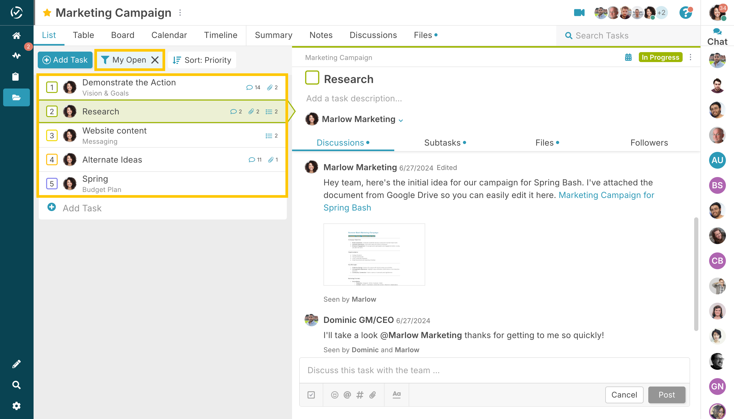
Task: Open the Marketing Campaign for Spring Bash link
Action: point(606,195)
